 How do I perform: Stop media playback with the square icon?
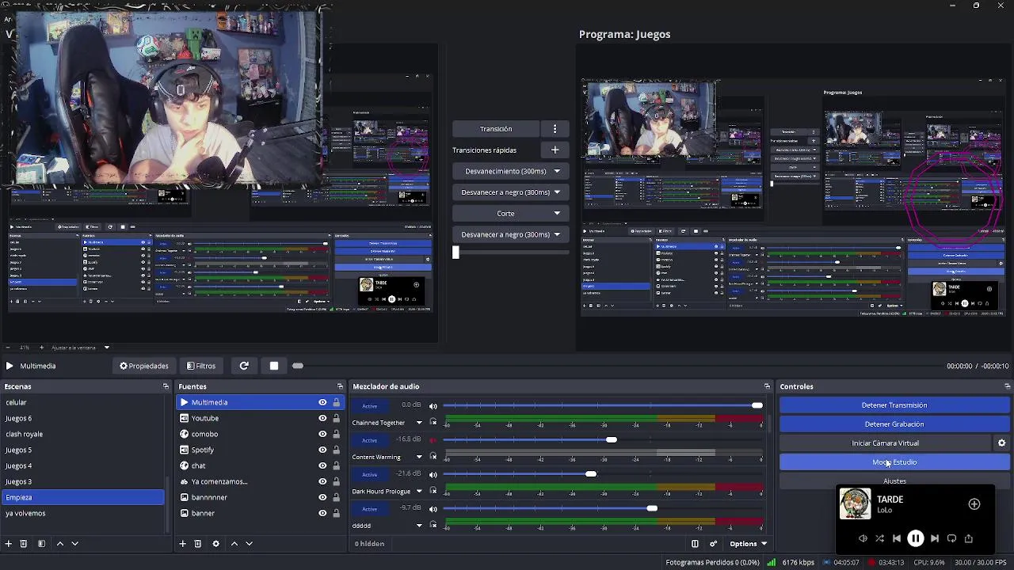point(274,366)
